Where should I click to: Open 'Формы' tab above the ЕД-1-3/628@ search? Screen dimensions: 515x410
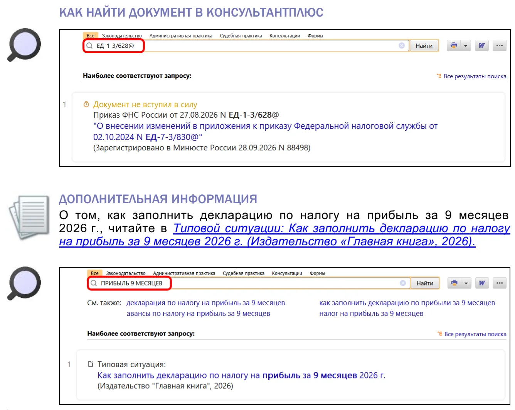click(315, 35)
